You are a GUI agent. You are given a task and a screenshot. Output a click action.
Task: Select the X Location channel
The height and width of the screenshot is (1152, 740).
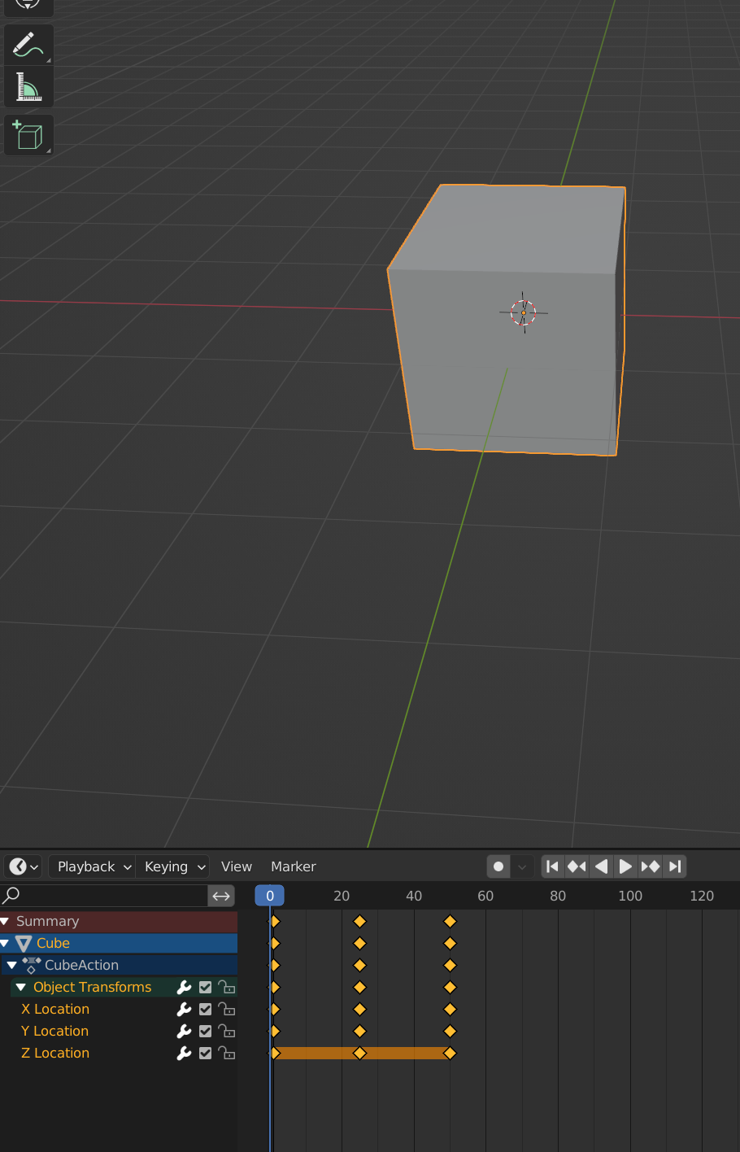(x=55, y=1009)
